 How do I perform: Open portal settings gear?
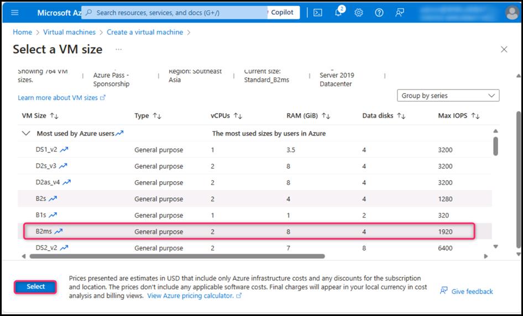[x=359, y=13]
